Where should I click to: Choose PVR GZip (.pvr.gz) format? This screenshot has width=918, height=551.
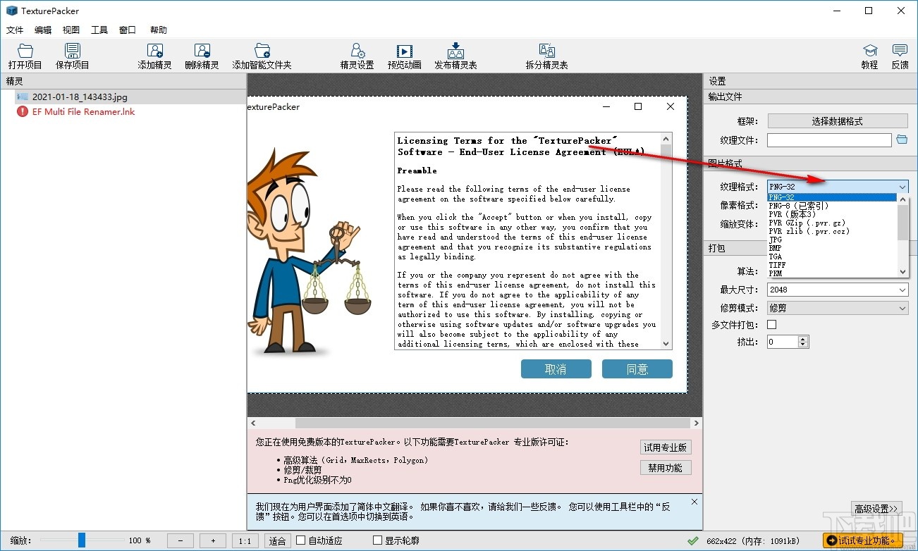click(832, 223)
